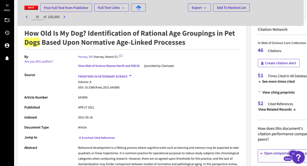Viewport: 307px width, 166px height.
Task: Open Free Full Text from Publisher
Action: coord(66,7)
